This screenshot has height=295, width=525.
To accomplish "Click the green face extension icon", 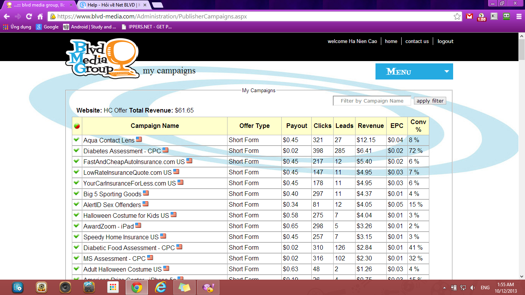I will coord(507,17).
